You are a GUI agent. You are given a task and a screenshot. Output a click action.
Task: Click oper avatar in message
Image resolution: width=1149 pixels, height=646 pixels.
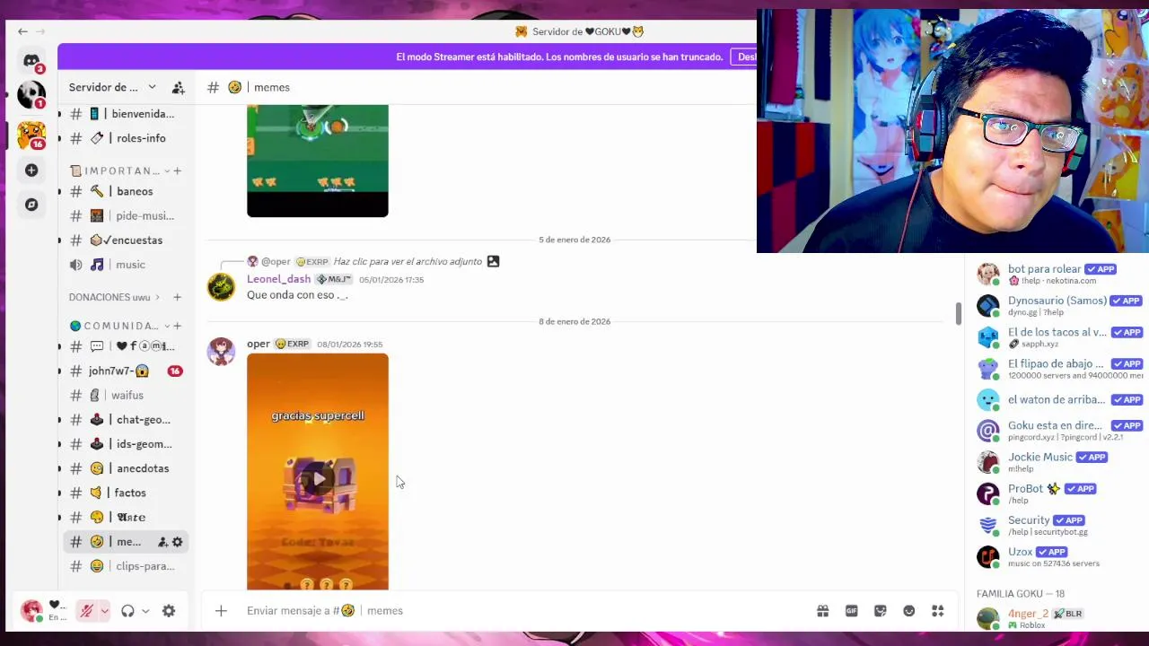(221, 351)
